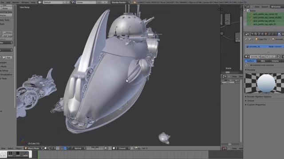Edit the concrete_01 material name field
The height and width of the screenshot is (159, 284).
[258, 57]
